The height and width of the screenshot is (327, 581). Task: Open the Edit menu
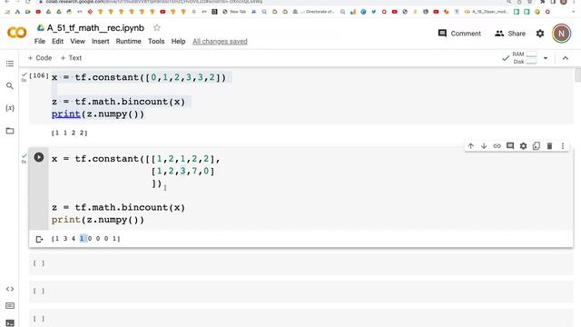pyautogui.click(x=57, y=41)
